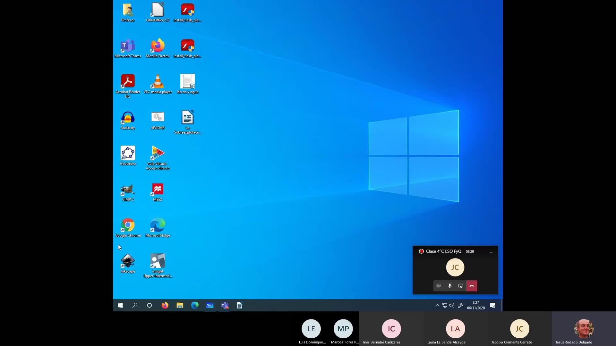The image size is (616, 346).
Task: Expand hidden system tray icons
Action: (x=437, y=305)
